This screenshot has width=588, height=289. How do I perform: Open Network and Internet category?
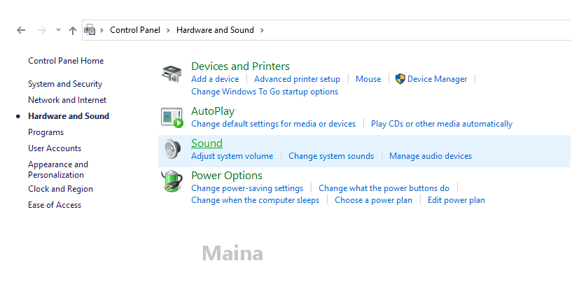[67, 100]
